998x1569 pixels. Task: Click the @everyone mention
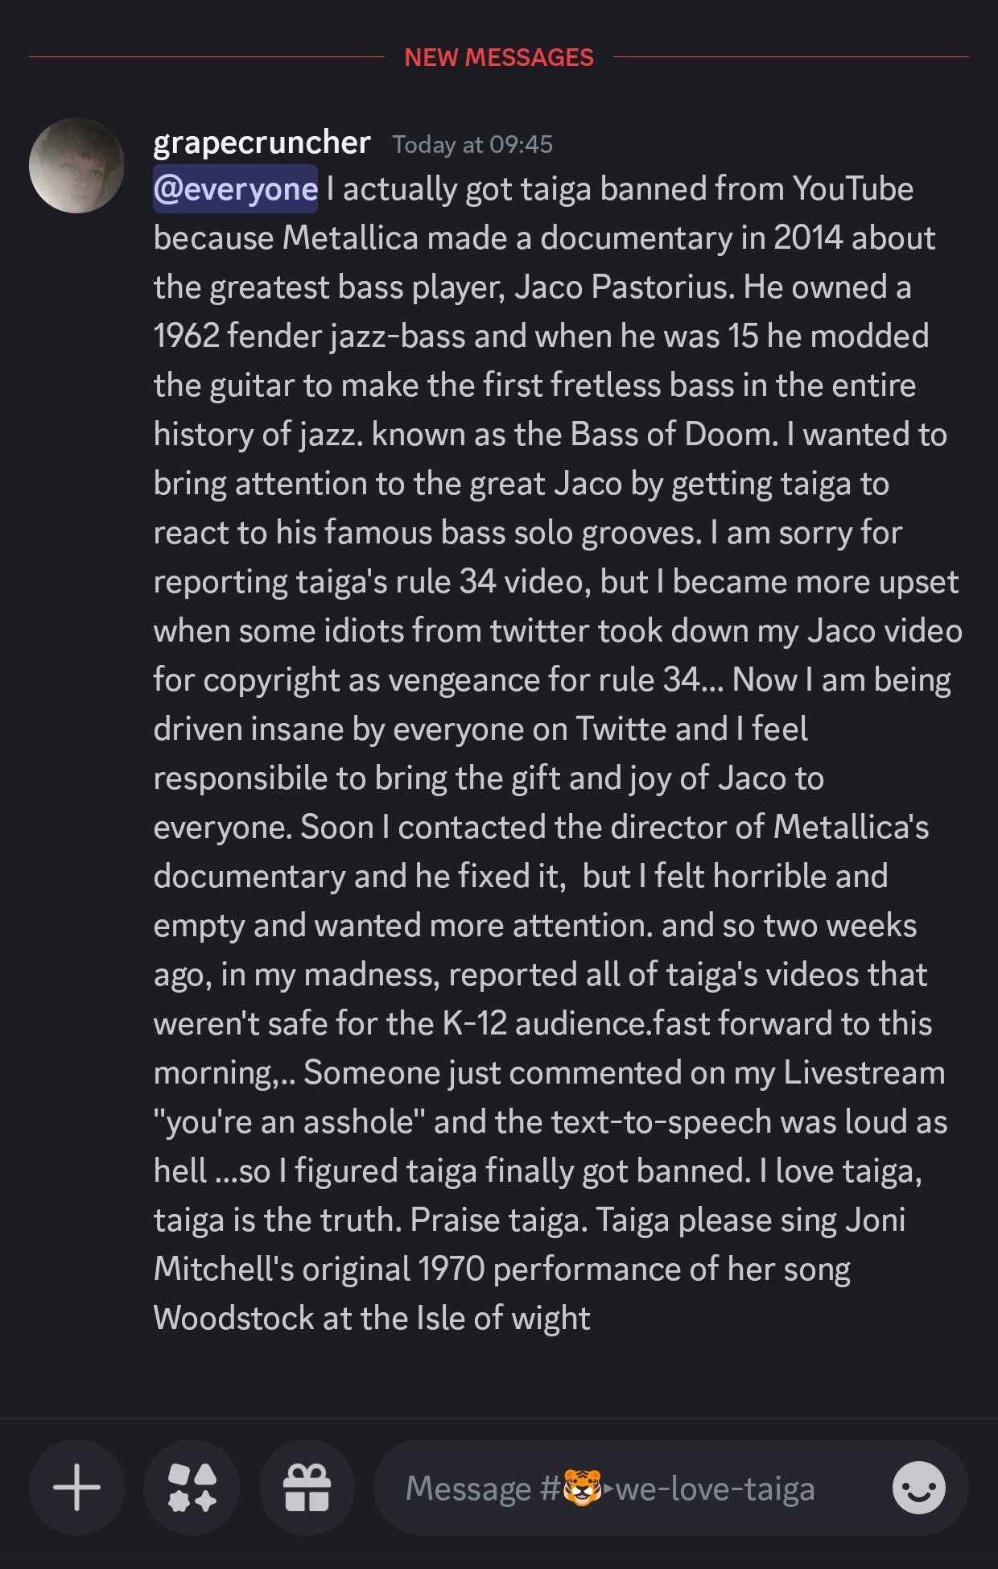click(x=235, y=189)
